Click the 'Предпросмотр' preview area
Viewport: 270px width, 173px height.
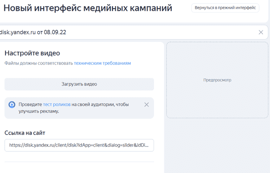(217, 80)
